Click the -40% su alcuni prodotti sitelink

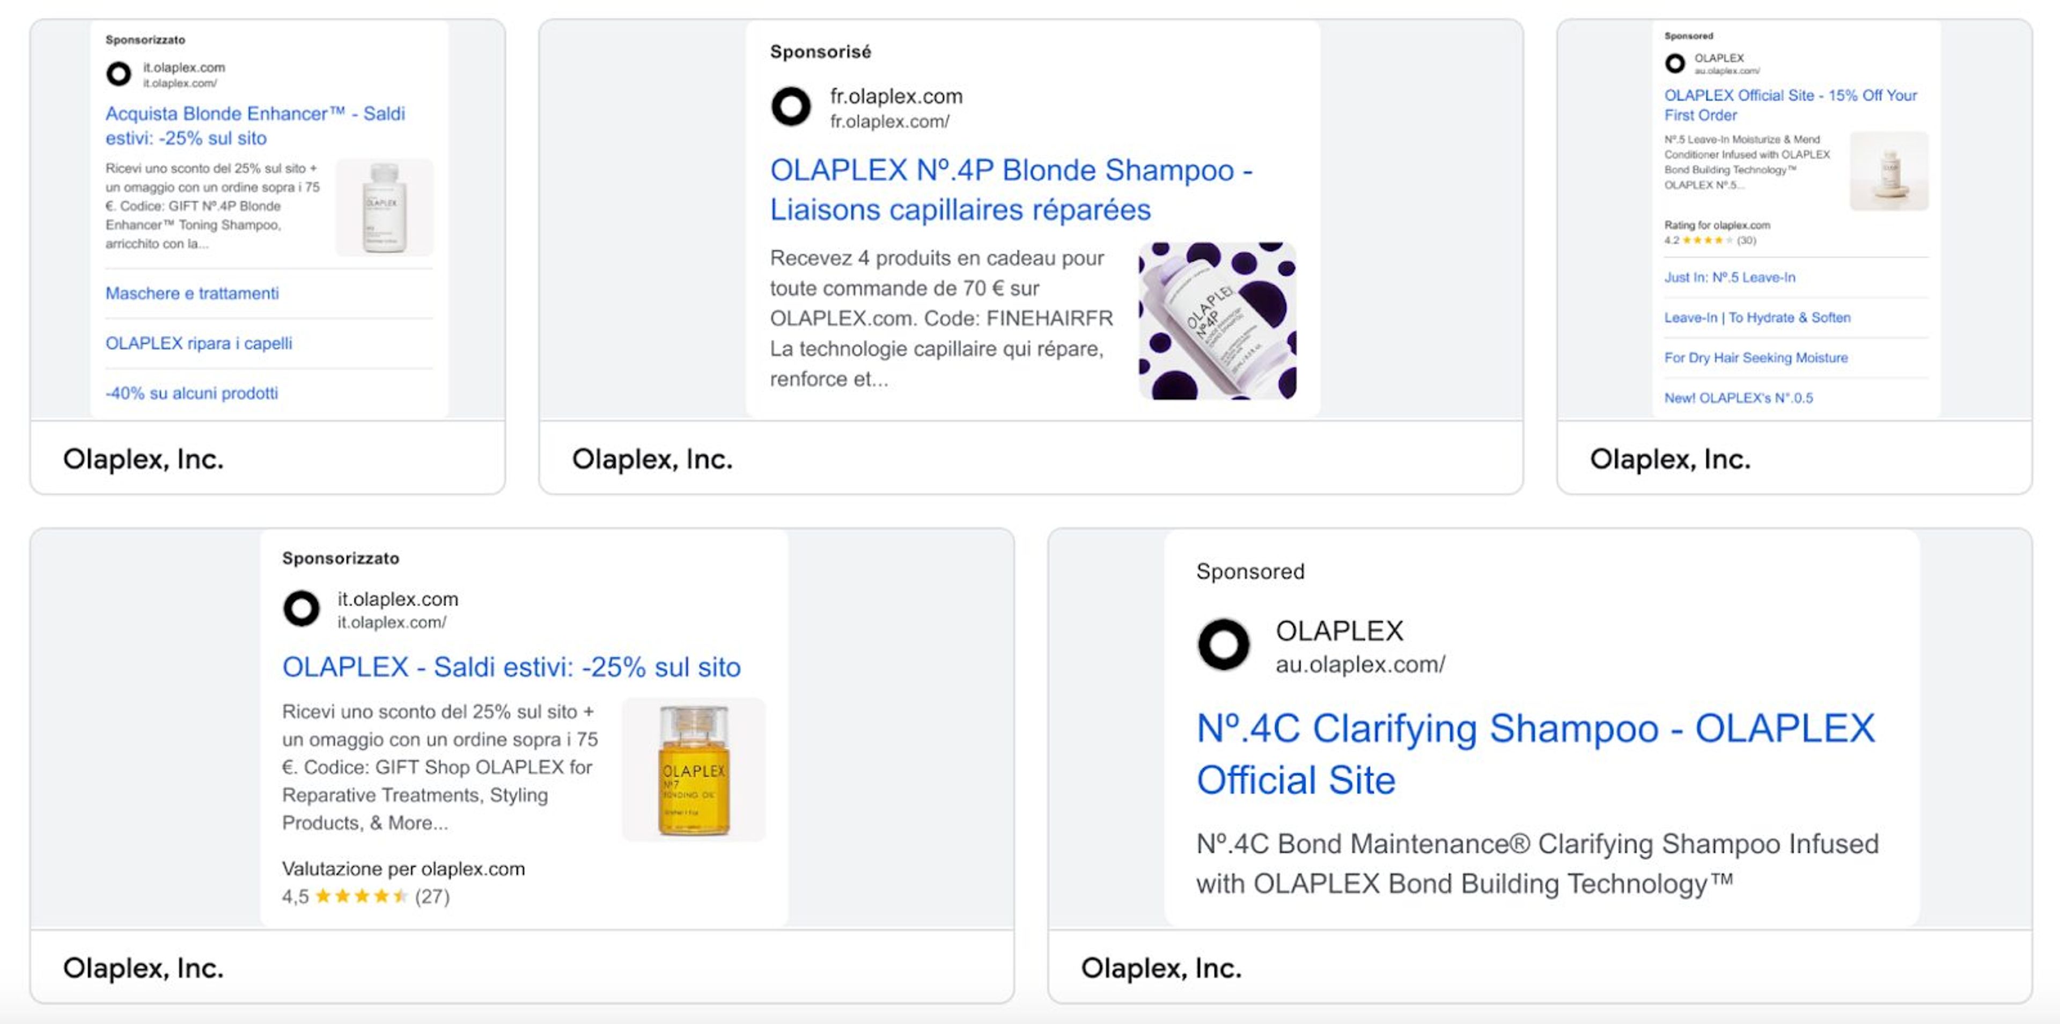[192, 393]
